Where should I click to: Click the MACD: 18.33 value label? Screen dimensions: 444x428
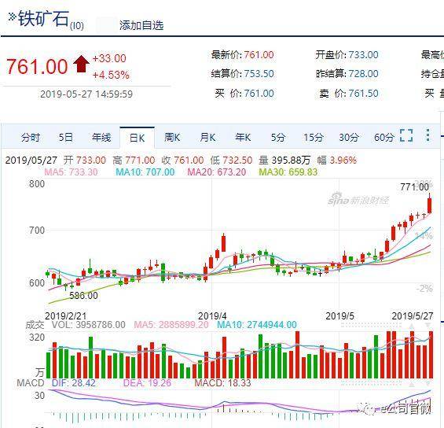pos(223,383)
